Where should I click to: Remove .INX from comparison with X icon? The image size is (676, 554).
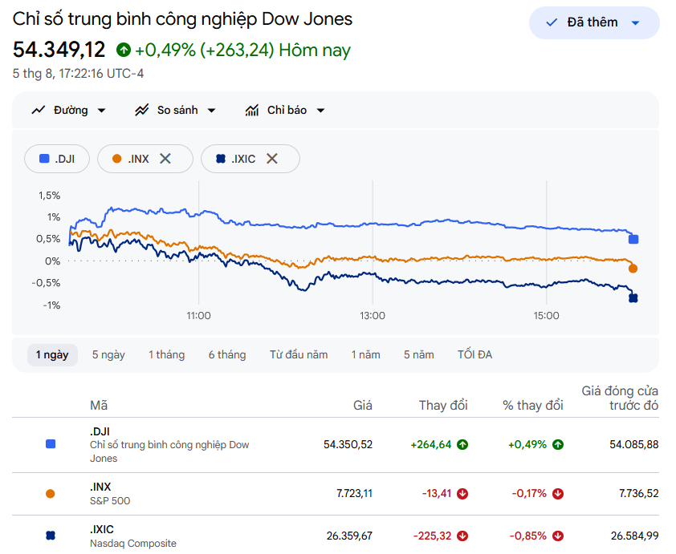tap(165, 159)
